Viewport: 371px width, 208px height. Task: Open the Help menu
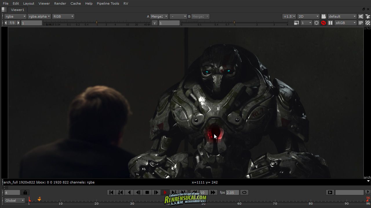coord(89,3)
